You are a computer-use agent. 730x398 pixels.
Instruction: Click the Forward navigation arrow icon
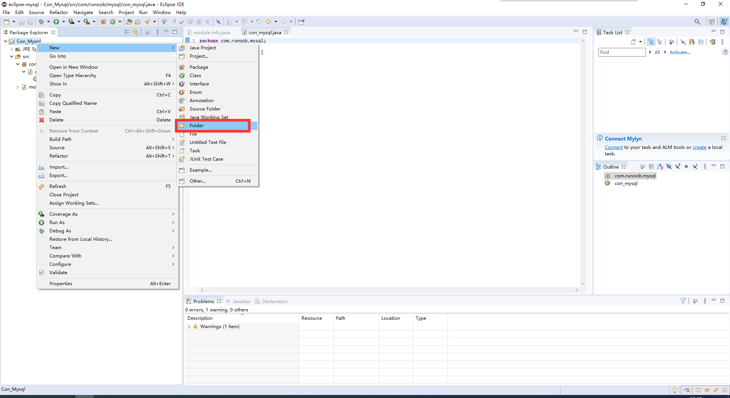click(284, 22)
